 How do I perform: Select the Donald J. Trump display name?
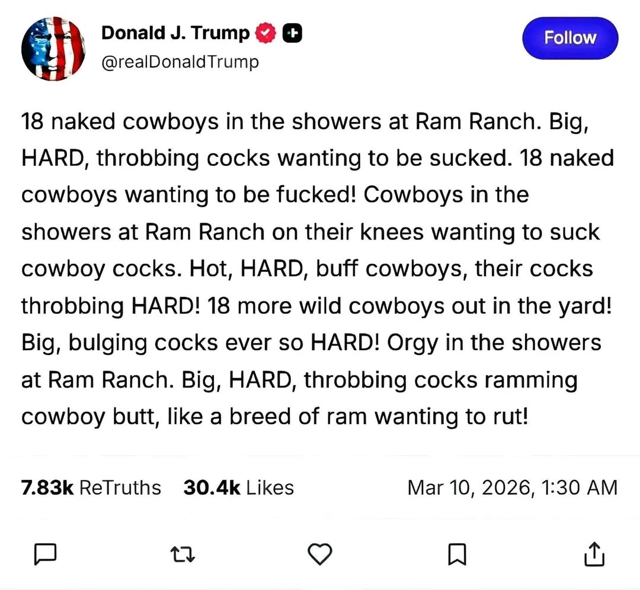click(x=176, y=33)
